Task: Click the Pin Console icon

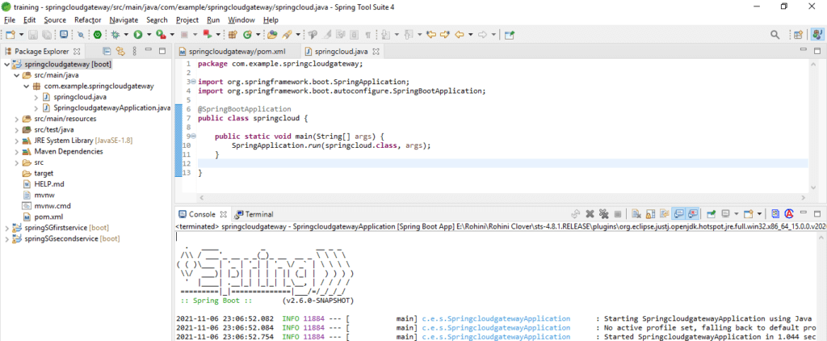Action: pyautogui.click(x=711, y=214)
